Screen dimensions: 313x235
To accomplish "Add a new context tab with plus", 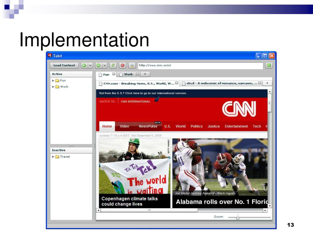I will pyautogui.click(x=145, y=74).
